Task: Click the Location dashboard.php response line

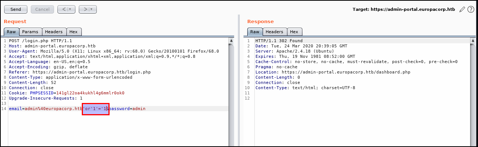Action: point(333,72)
